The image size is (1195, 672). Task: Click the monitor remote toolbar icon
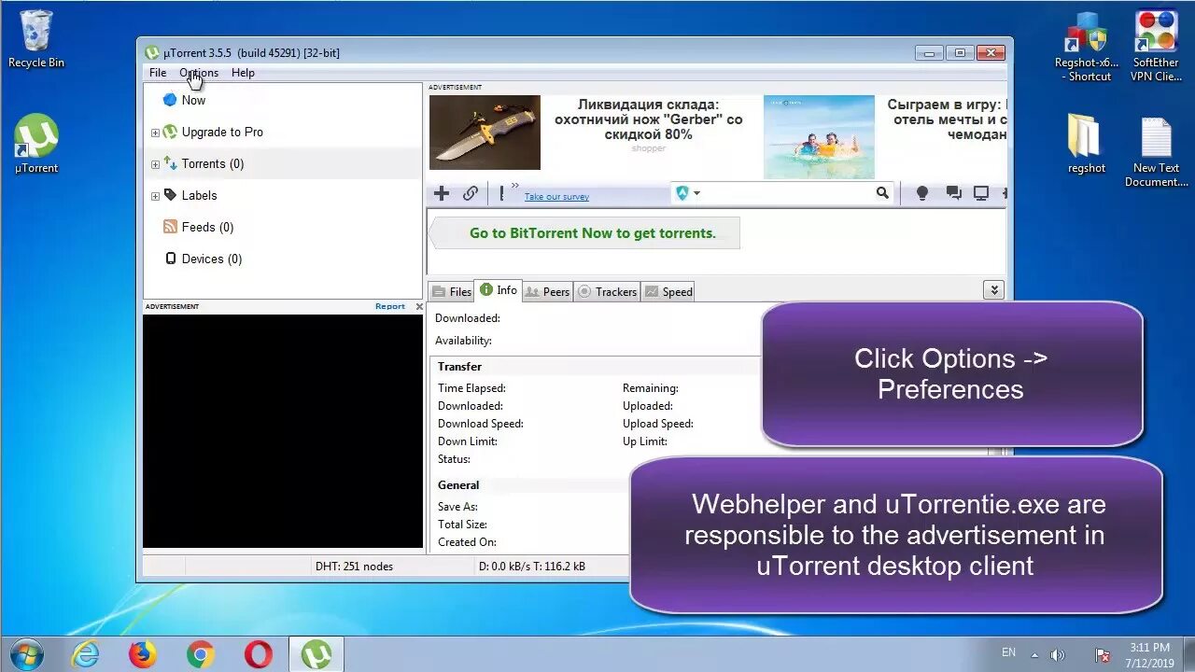tap(981, 193)
